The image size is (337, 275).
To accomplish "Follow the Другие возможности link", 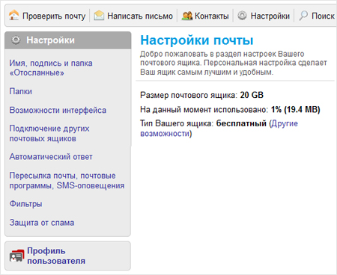I will (219, 129).
